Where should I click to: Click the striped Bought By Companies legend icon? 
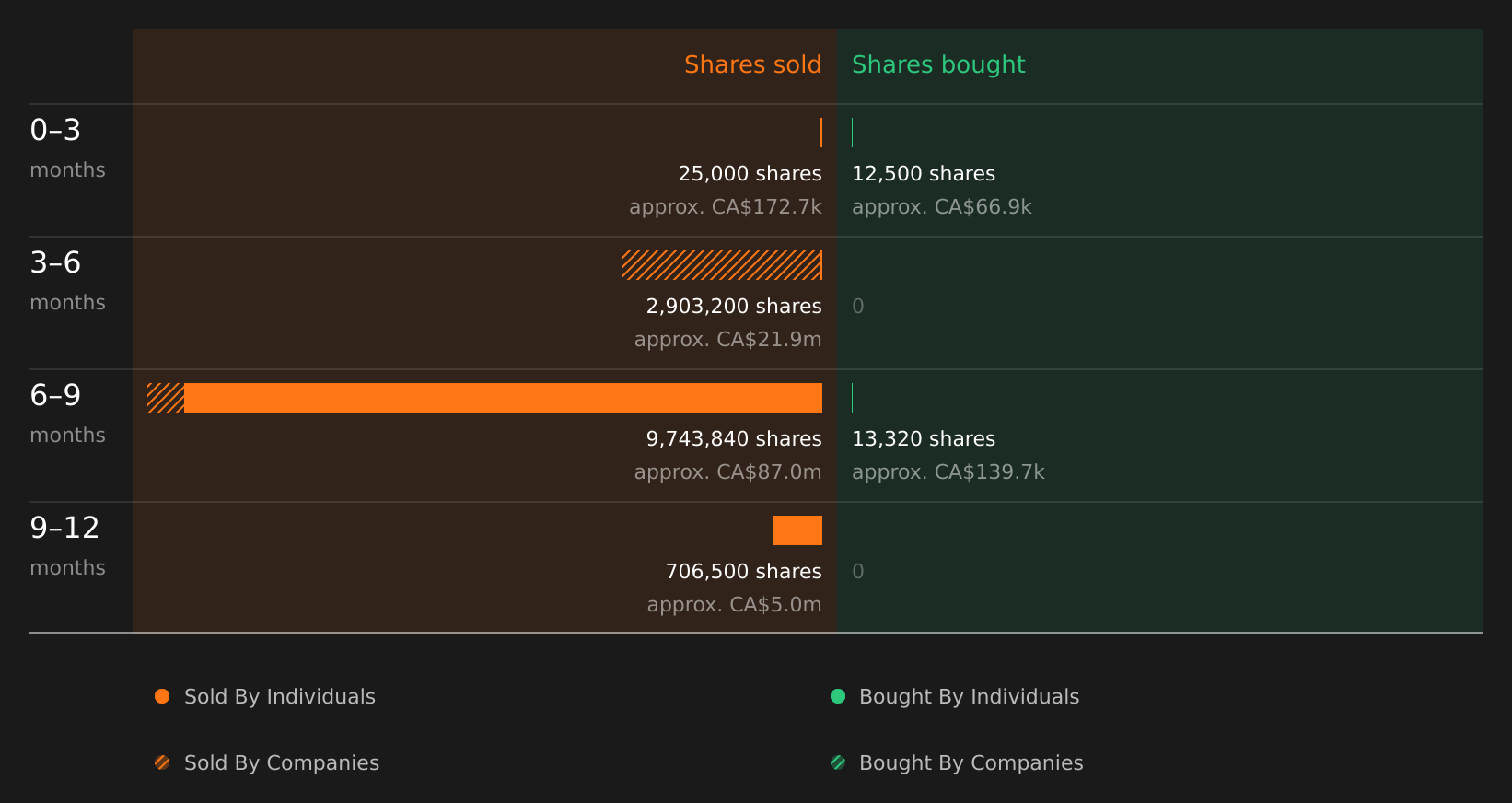tap(838, 762)
